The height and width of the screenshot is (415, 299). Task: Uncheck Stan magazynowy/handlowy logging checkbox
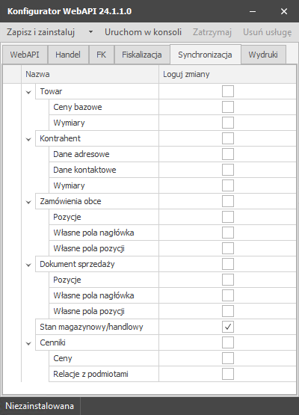pos(228,327)
